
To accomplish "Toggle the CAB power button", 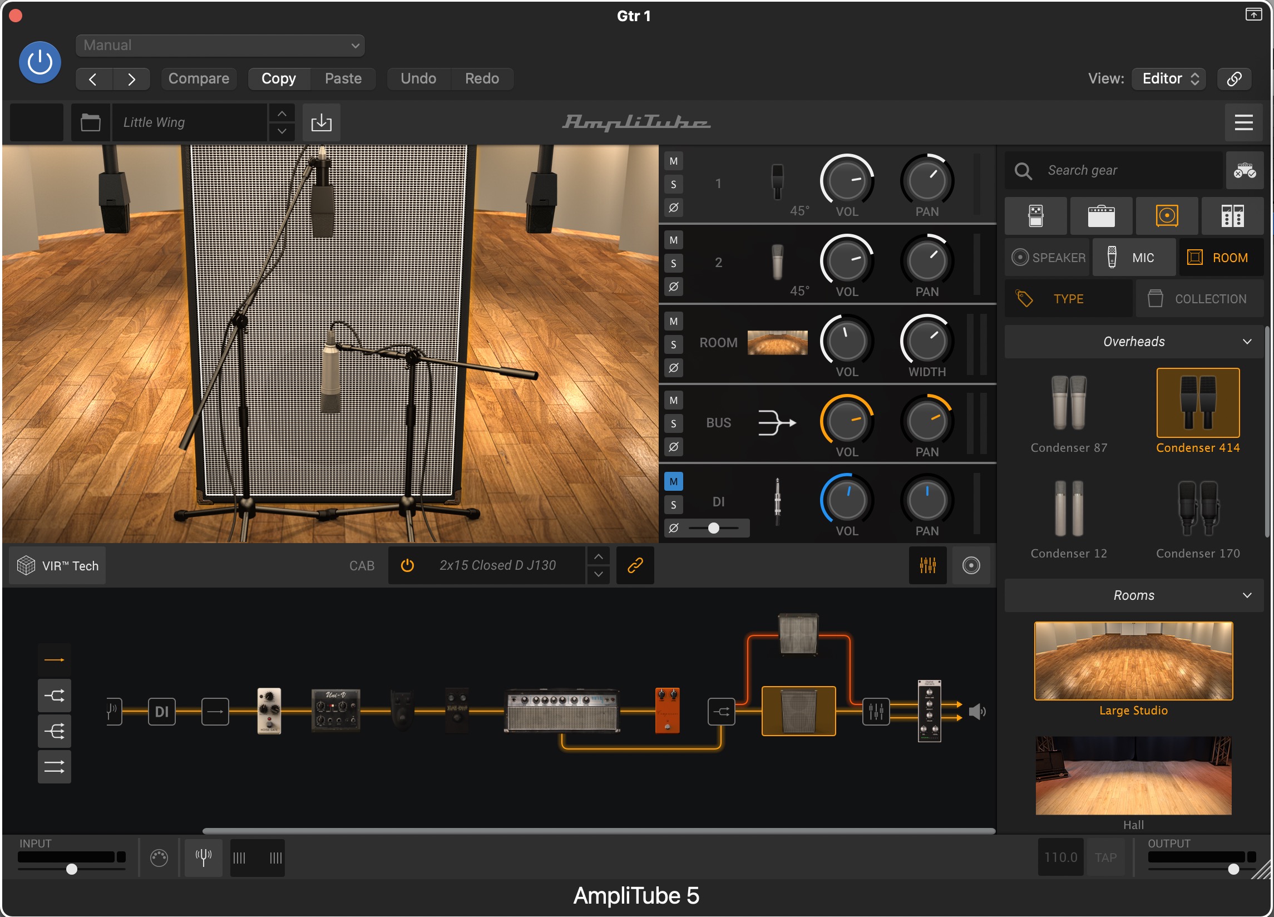I will [x=407, y=565].
